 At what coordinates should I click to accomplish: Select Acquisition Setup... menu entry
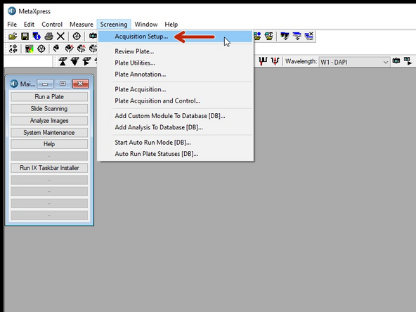pos(175,37)
